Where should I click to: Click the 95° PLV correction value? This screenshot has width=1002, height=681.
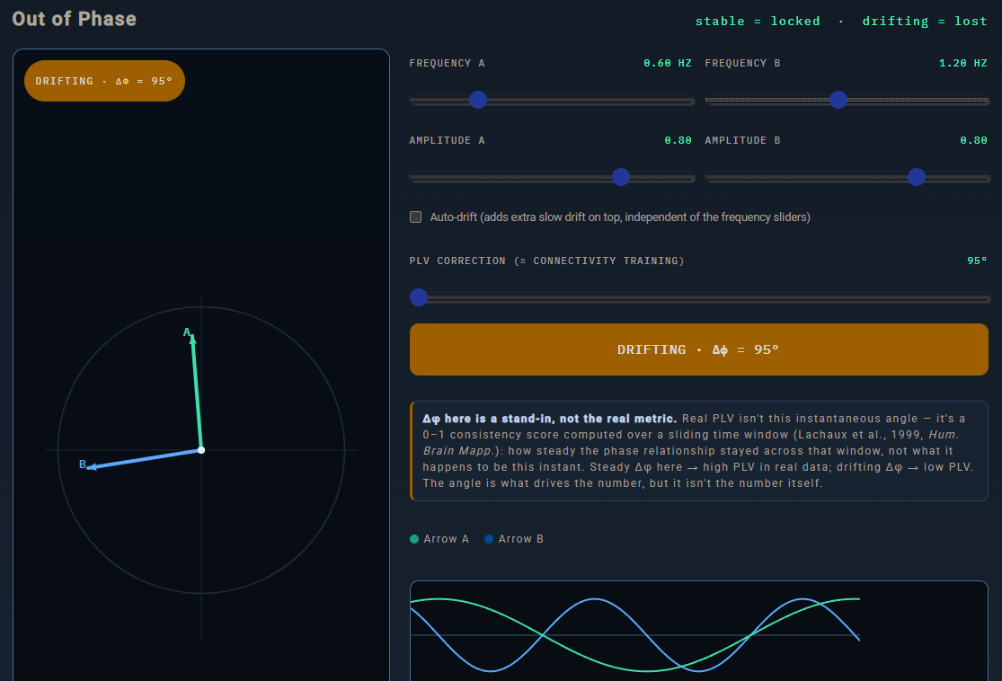click(x=977, y=261)
